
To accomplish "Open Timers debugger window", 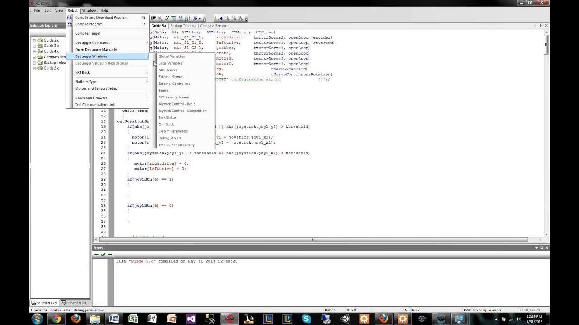I will click(182, 90).
